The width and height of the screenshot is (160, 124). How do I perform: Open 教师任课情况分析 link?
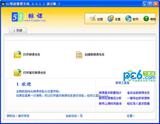(110, 98)
